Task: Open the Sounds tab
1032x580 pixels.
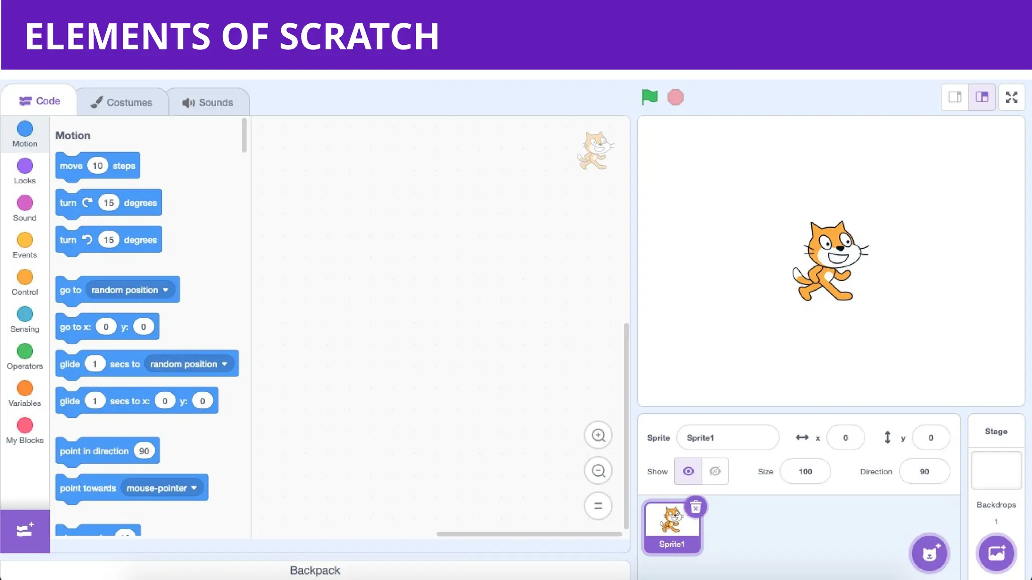Action: click(208, 103)
